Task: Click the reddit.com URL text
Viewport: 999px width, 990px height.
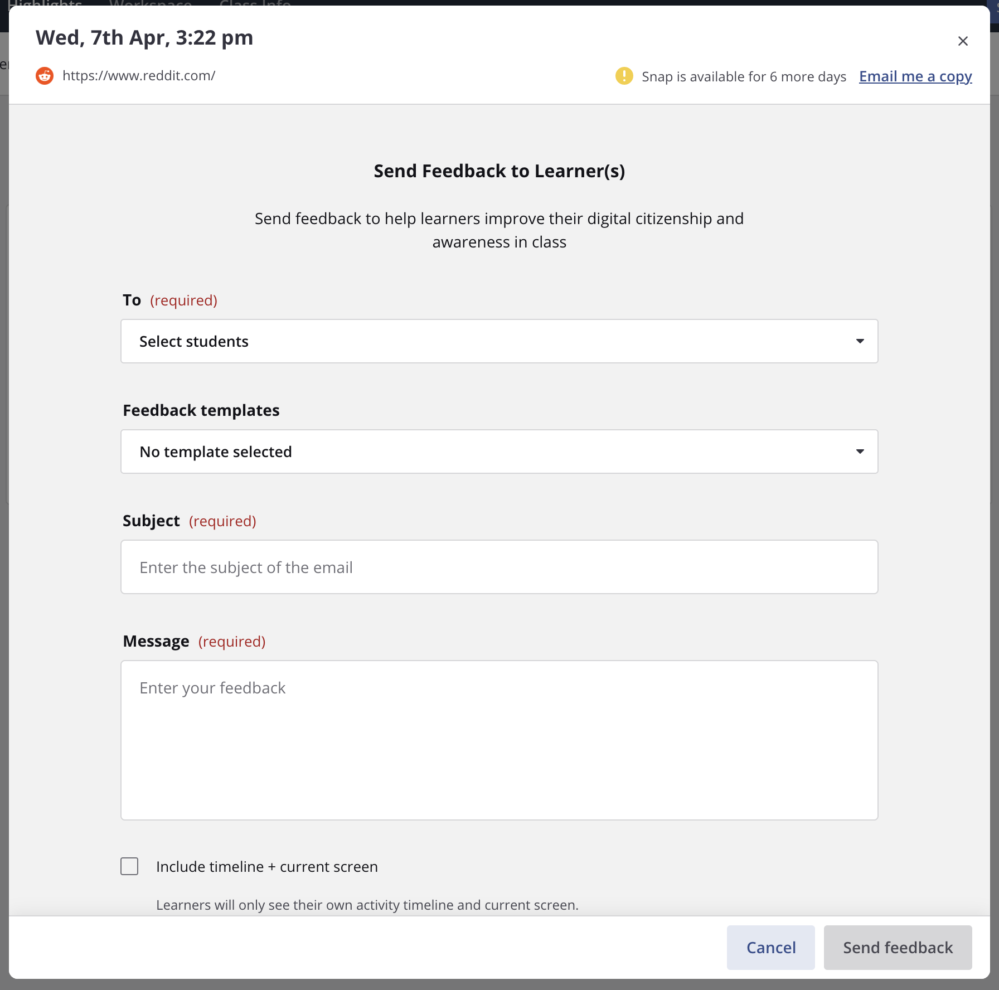Action: coord(139,76)
